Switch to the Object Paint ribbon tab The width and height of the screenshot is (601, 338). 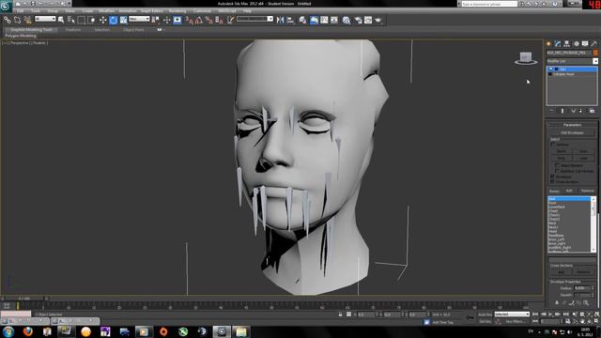click(x=133, y=29)
